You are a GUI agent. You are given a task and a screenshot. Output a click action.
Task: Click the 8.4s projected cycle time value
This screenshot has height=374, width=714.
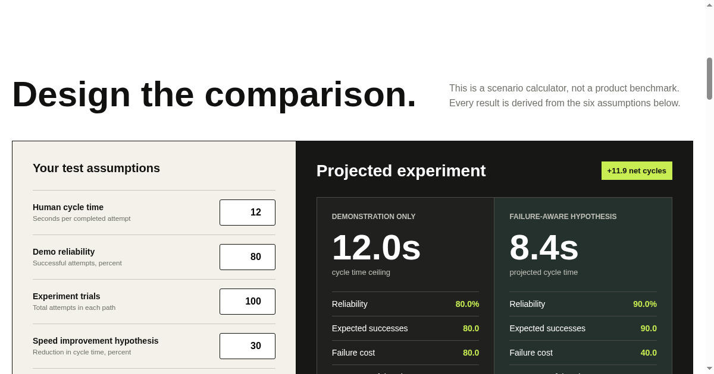click(x=544, y=247)
